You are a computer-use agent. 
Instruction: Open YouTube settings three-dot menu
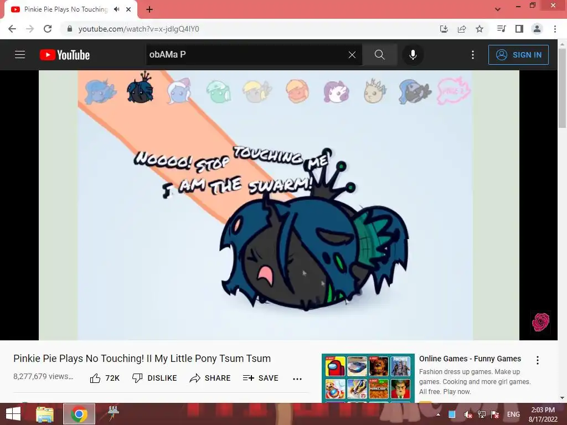tap(473, 55)
